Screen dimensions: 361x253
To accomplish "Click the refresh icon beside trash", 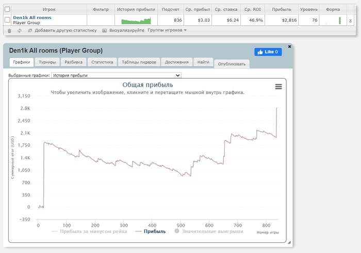I will [x=20, y=30].
